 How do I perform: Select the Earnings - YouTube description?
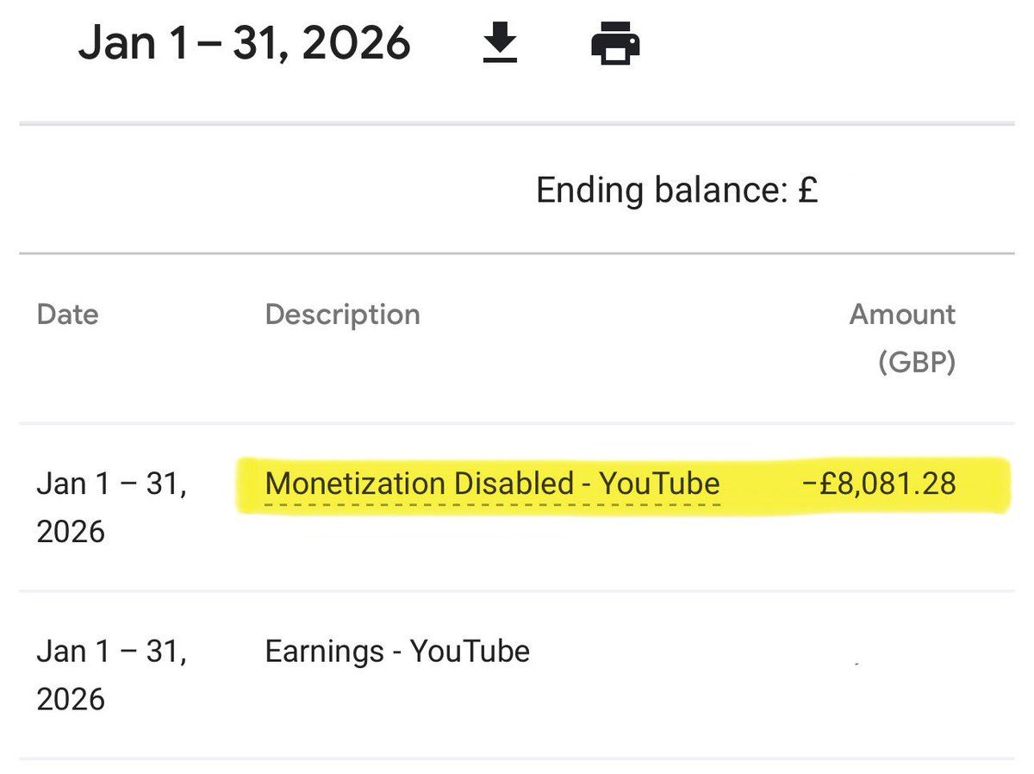[x=397, y=651]
